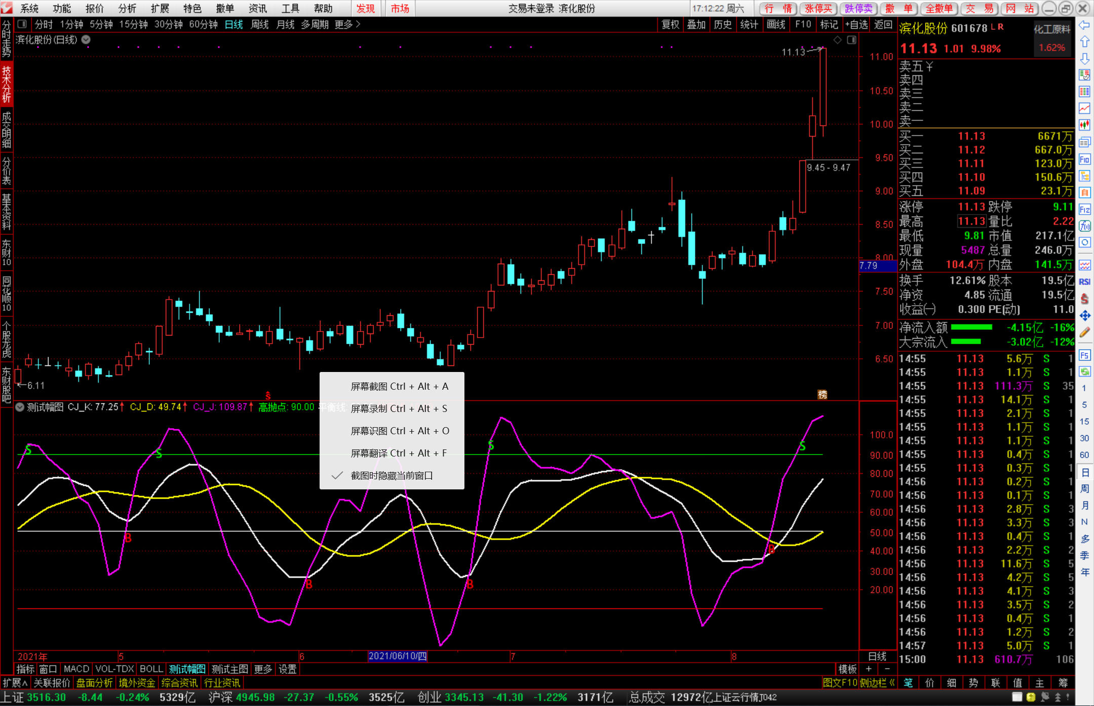The width and height of the screenshot is (1094, 706).
Task: Click the back arrow icon in right sidebar
Action: coord(1084,25)
